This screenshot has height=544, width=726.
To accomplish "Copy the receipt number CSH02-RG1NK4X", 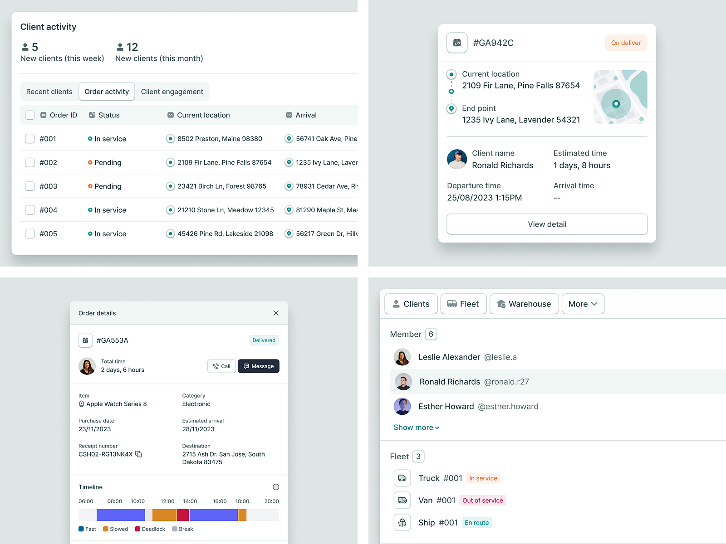I will [138, 454].
